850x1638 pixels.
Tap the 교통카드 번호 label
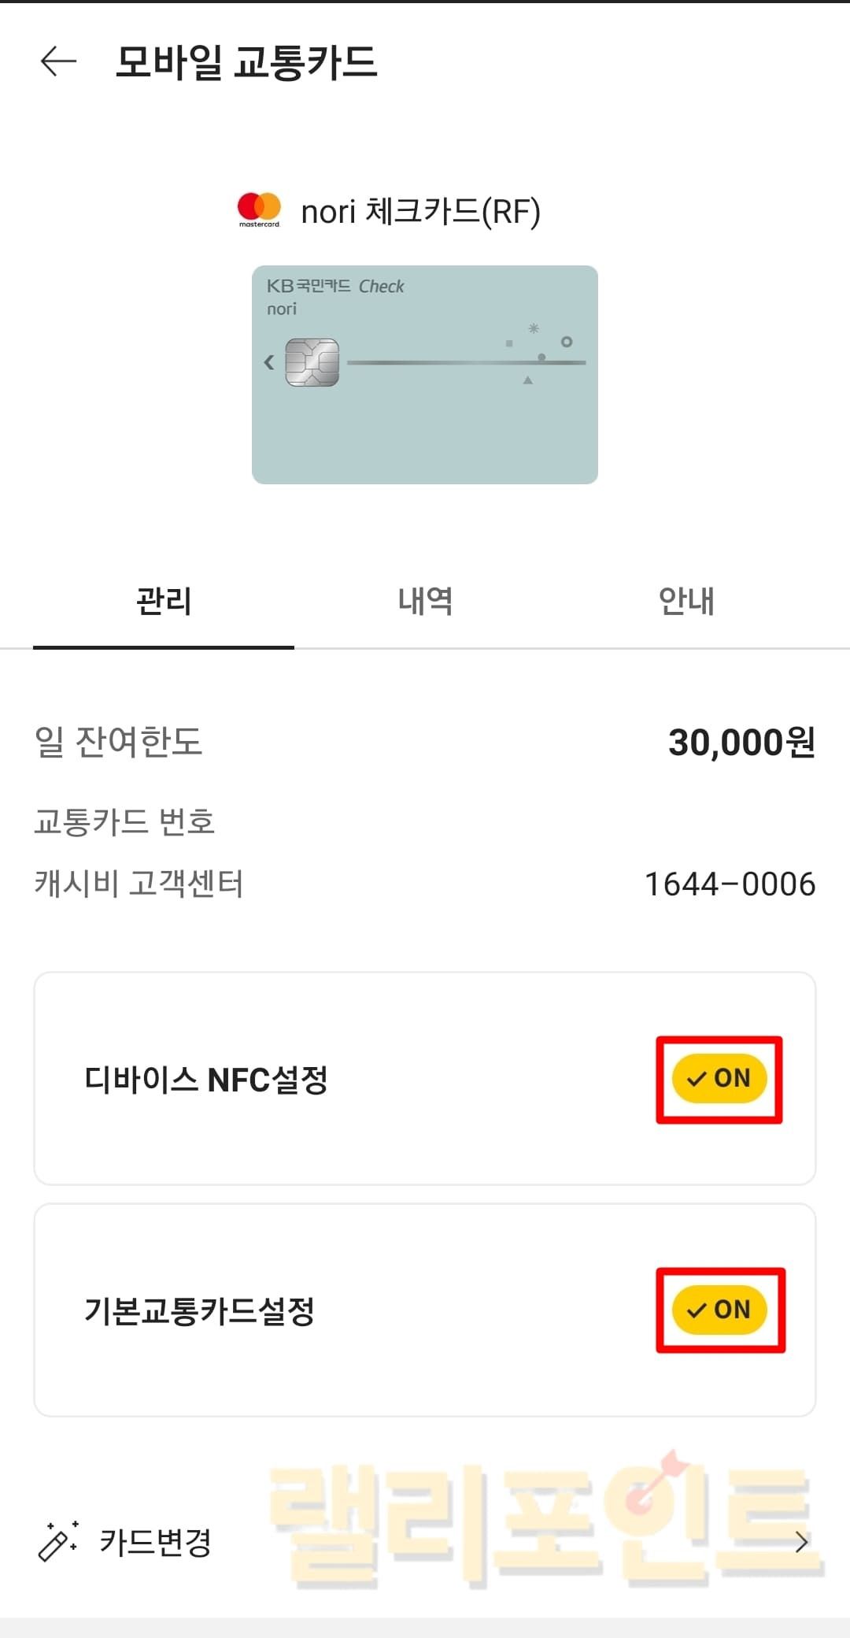[x=124, y=821]
